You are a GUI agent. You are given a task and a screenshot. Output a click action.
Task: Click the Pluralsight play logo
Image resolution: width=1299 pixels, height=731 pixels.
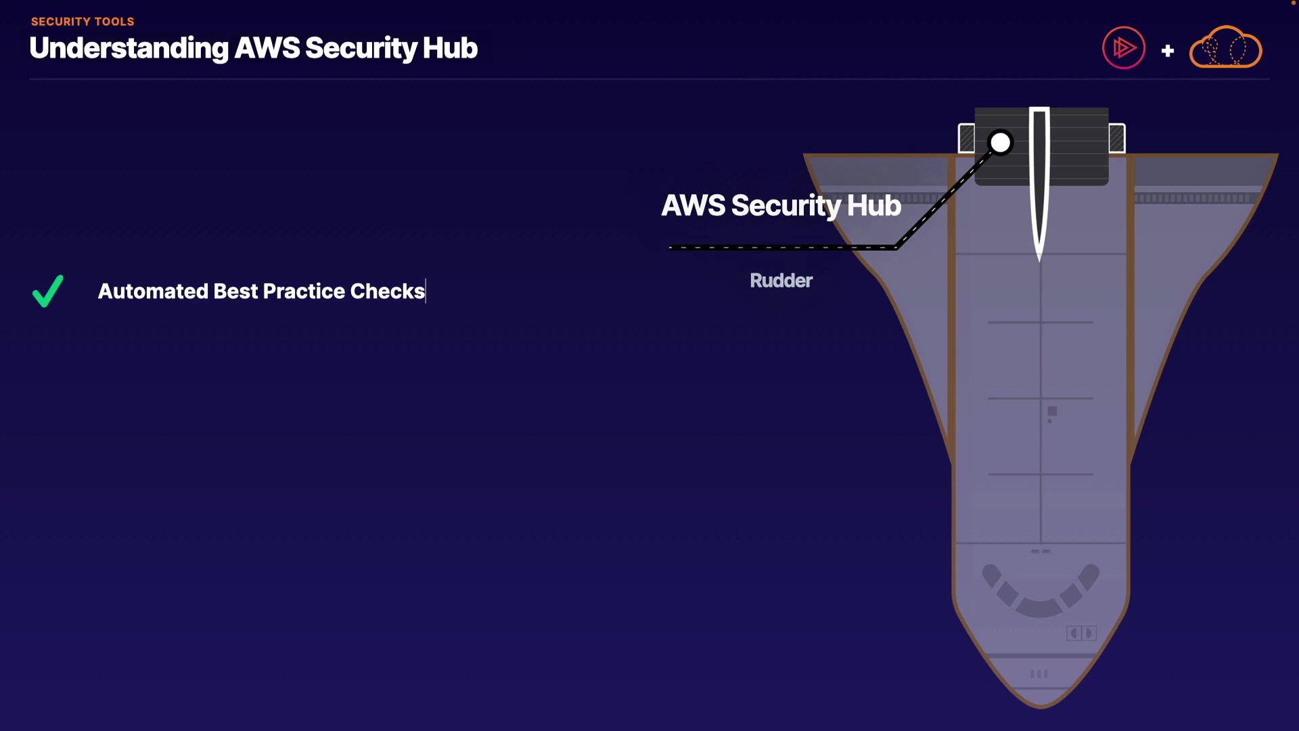click(x=1123, y=48)
